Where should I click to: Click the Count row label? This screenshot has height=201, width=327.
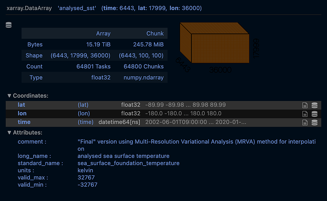(35, 66)
